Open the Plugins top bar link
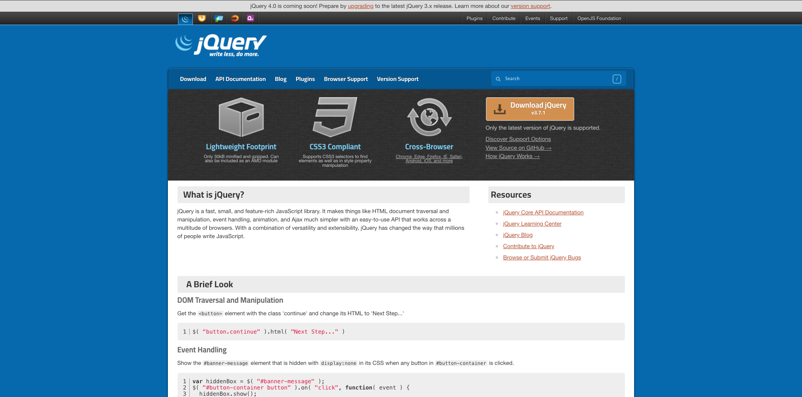The width and height of the screenshot is (802, 397). point(475,18)
